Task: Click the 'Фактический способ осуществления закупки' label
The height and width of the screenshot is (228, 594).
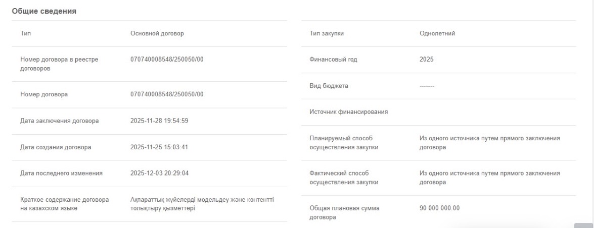Action: [x=344, y=178]
